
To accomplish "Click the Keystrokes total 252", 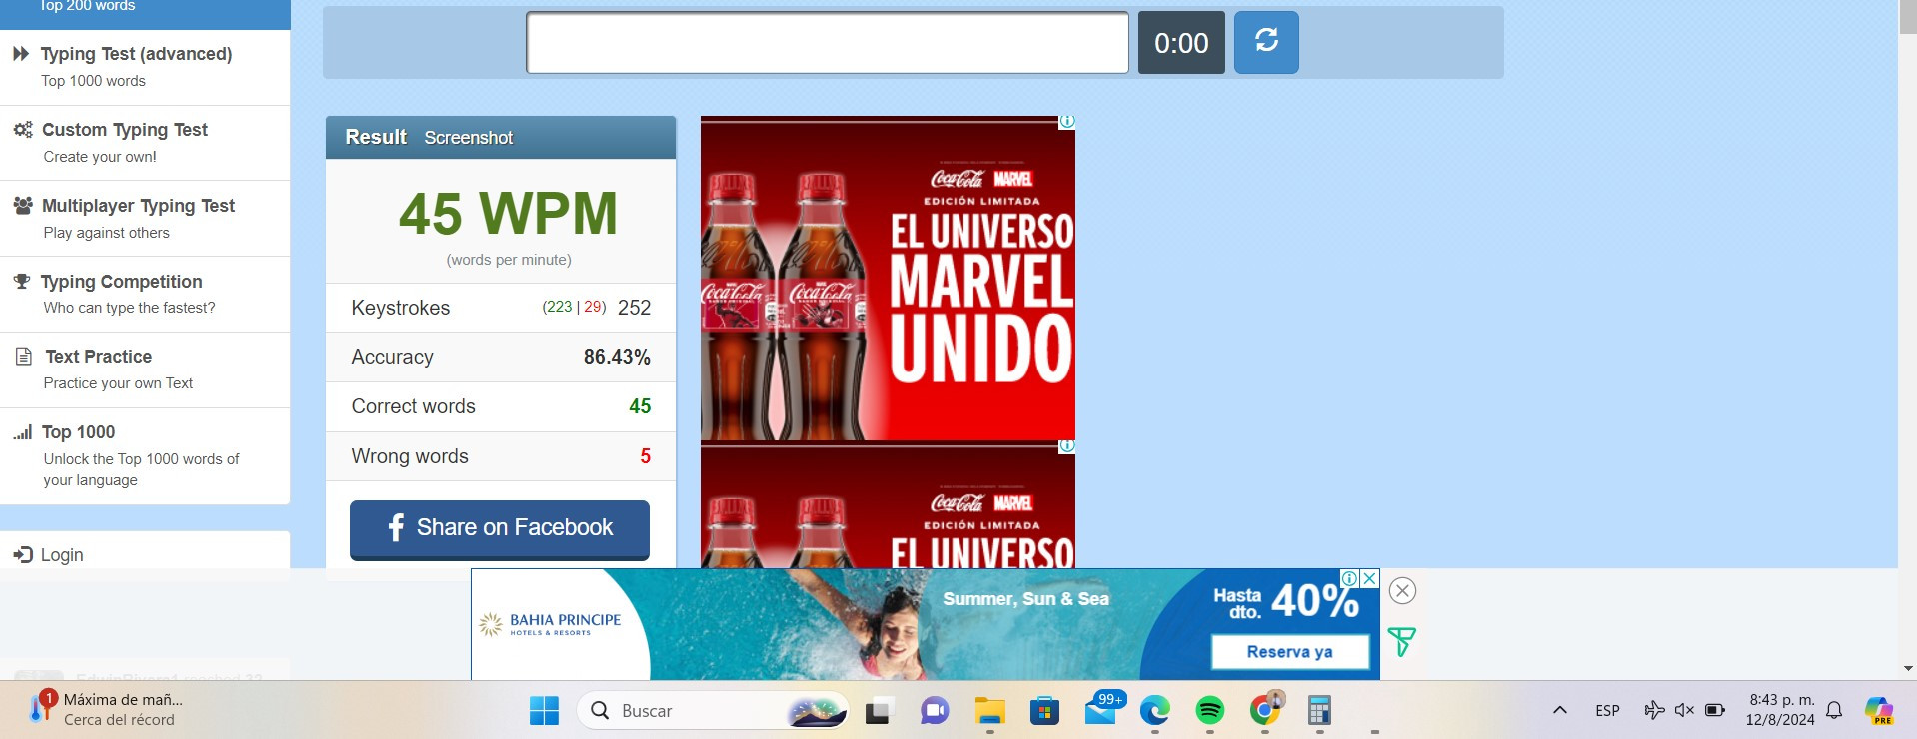I will 634,308.
